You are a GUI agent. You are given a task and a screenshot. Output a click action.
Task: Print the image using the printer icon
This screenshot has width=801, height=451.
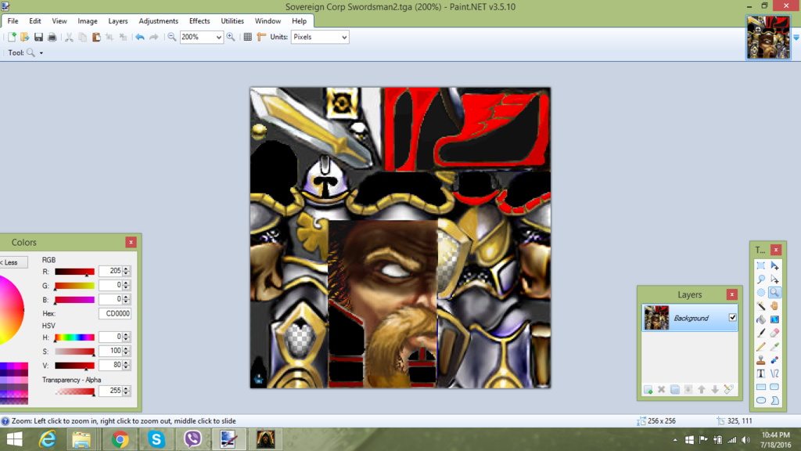(x=52, y=37)
